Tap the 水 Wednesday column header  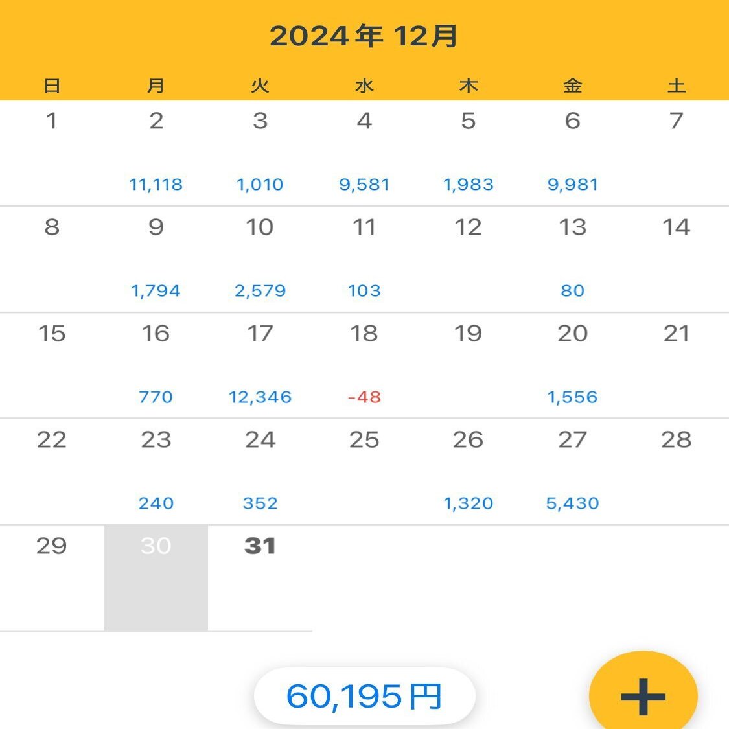pos(364,86)
